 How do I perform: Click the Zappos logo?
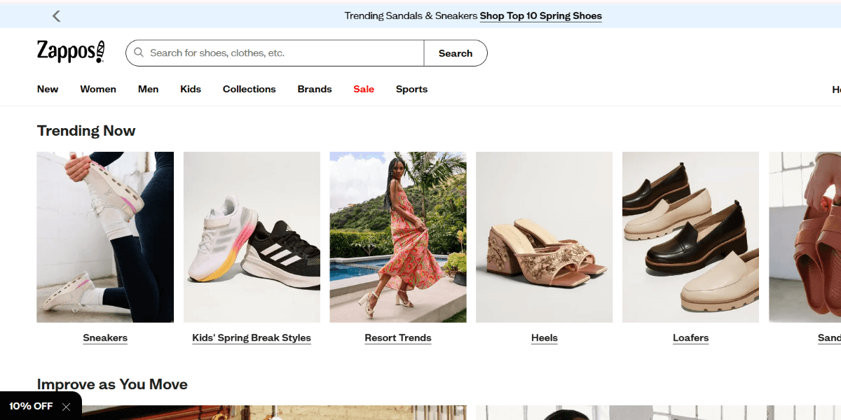pyautogui.click(x=70, y=51)
